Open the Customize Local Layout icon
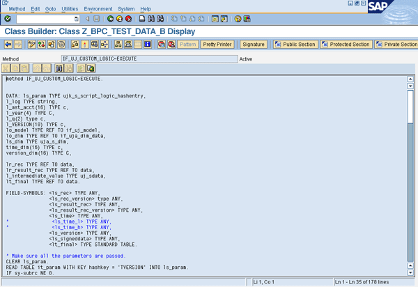Screen dimensions: 418x287 247,19
